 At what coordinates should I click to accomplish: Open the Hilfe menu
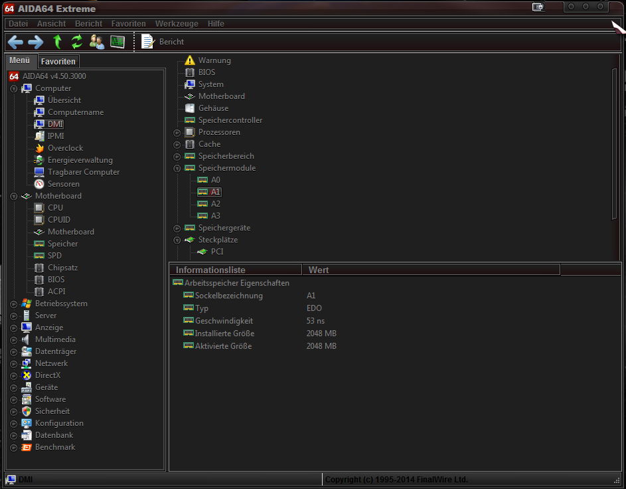click(x=216, y=23)
